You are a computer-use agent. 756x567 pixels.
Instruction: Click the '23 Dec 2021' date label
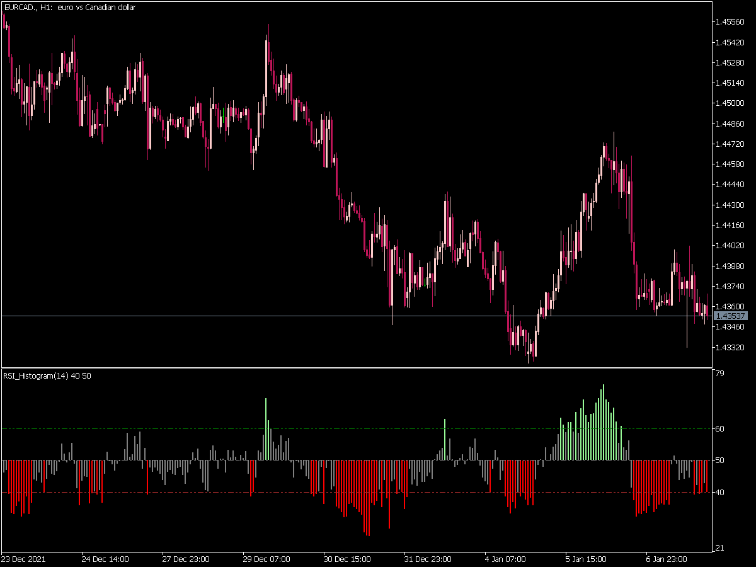tap(23, 559)
